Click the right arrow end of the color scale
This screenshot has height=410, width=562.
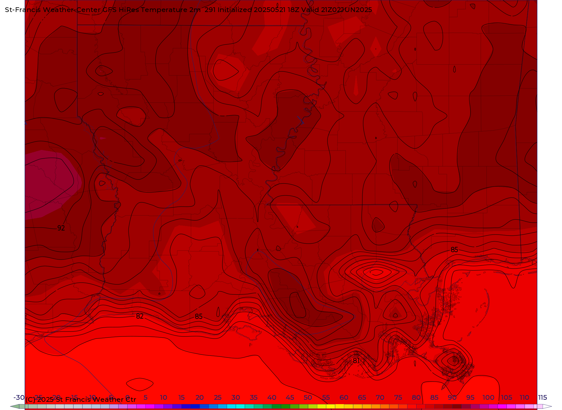[x=547, y=406]
